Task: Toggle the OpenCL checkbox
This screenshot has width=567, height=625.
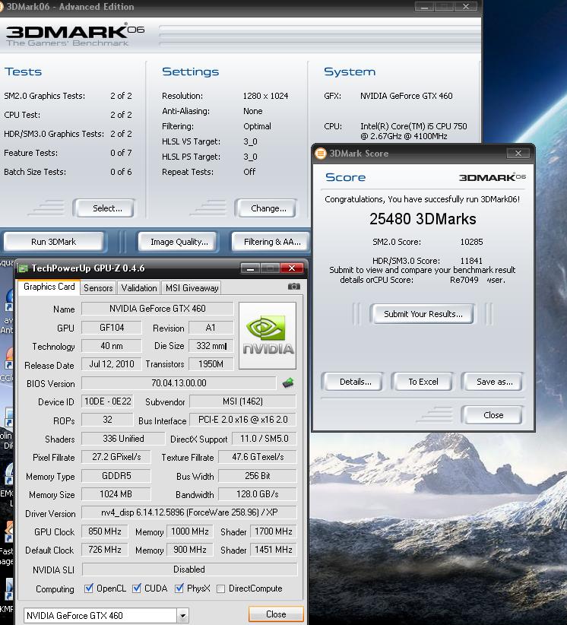Action: pos(89,588)
